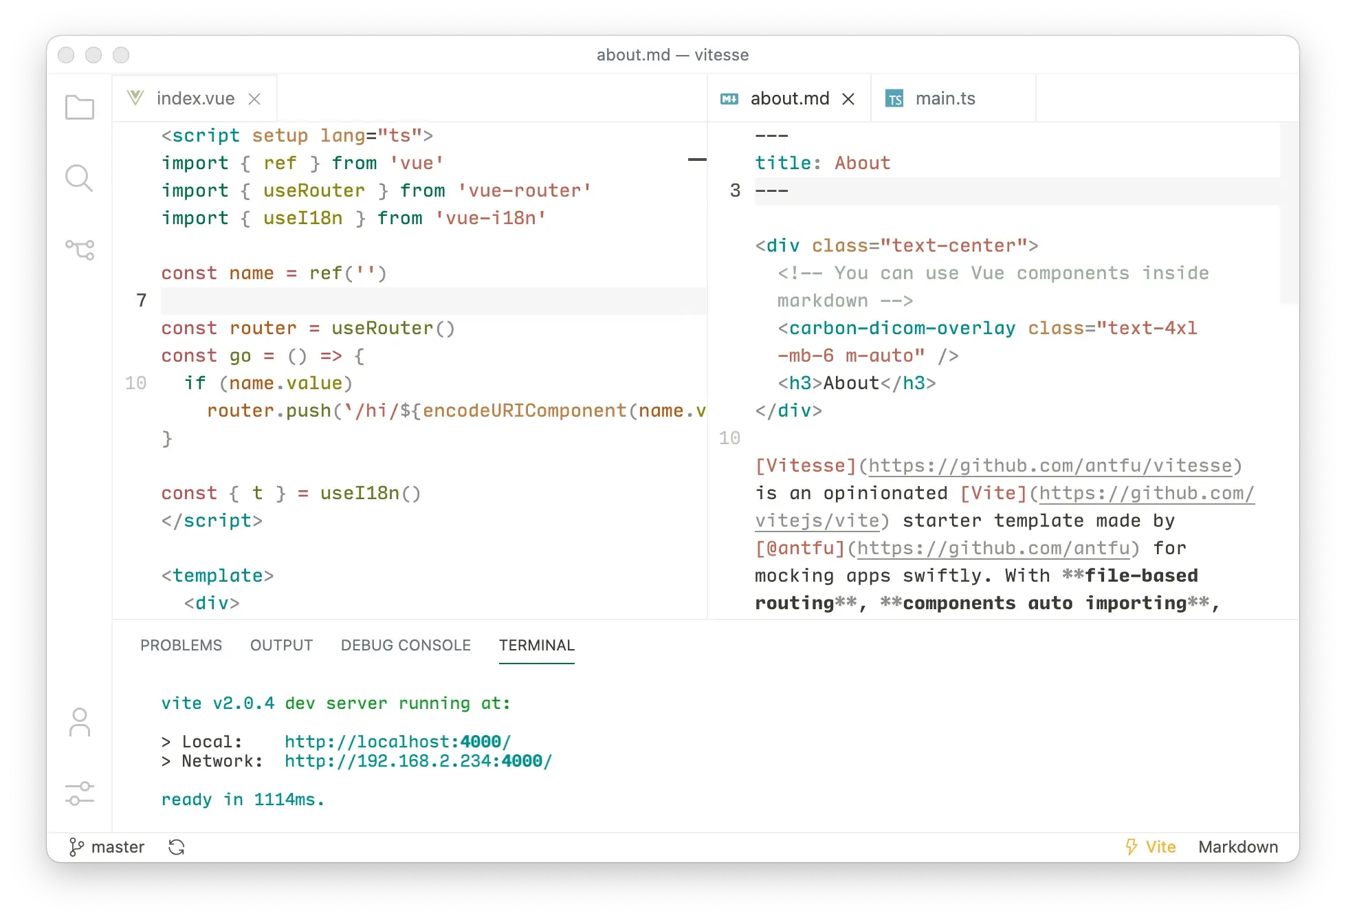Open the Explorer folder icon
The width and height of the screenshot is (1346, 920).
pyautogui.click(x=80, y=107)
